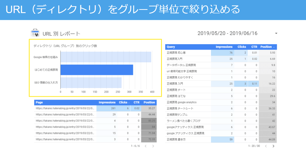Image resolution: width=306 pixels, height=157 pixels.
Task: Click impressions value 76 in Query table
Action: (231, 53)
